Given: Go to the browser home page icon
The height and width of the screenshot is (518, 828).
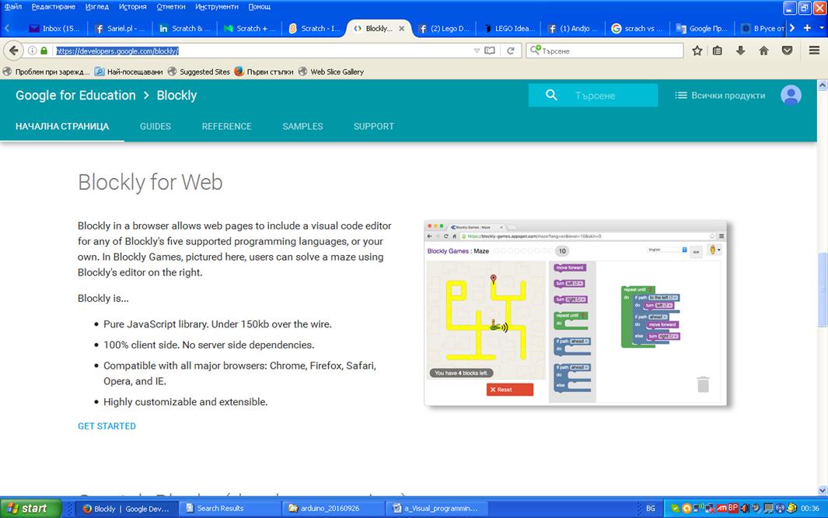Looking at the screenshot, I should point(763,50).
